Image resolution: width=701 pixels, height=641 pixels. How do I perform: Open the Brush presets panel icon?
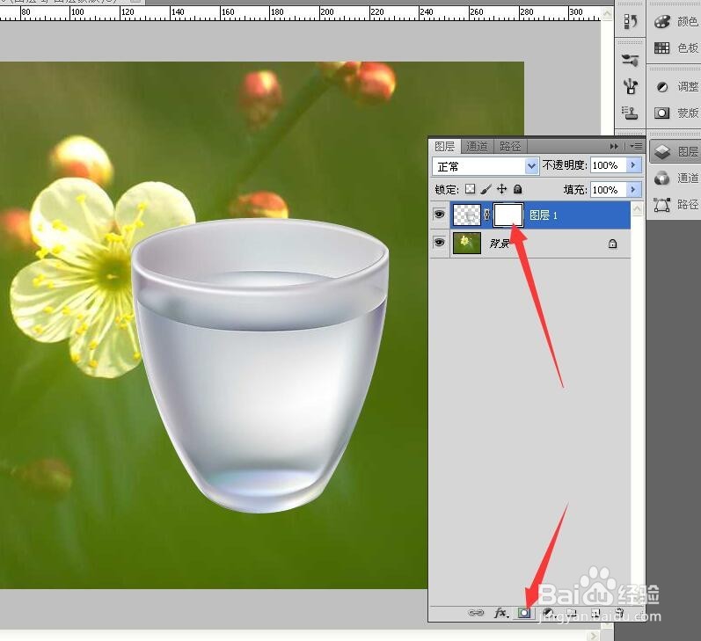(631, 60)
